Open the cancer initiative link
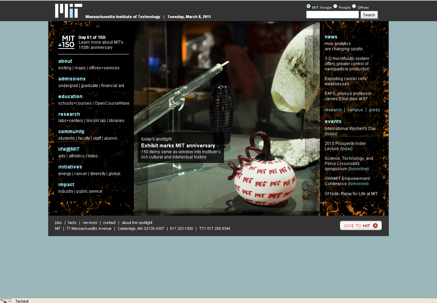437x303 pixels. click(x=81, y=174)
